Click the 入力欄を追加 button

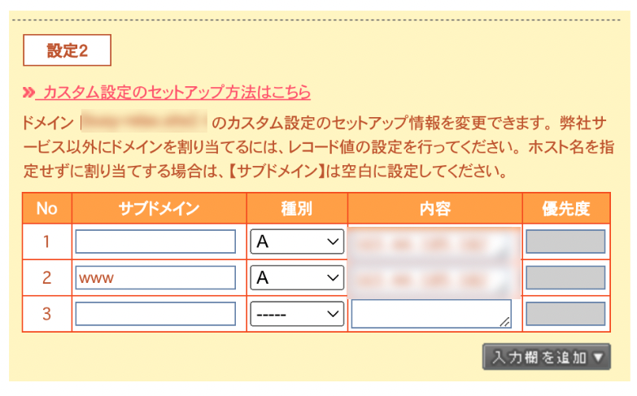coord(546,356)
